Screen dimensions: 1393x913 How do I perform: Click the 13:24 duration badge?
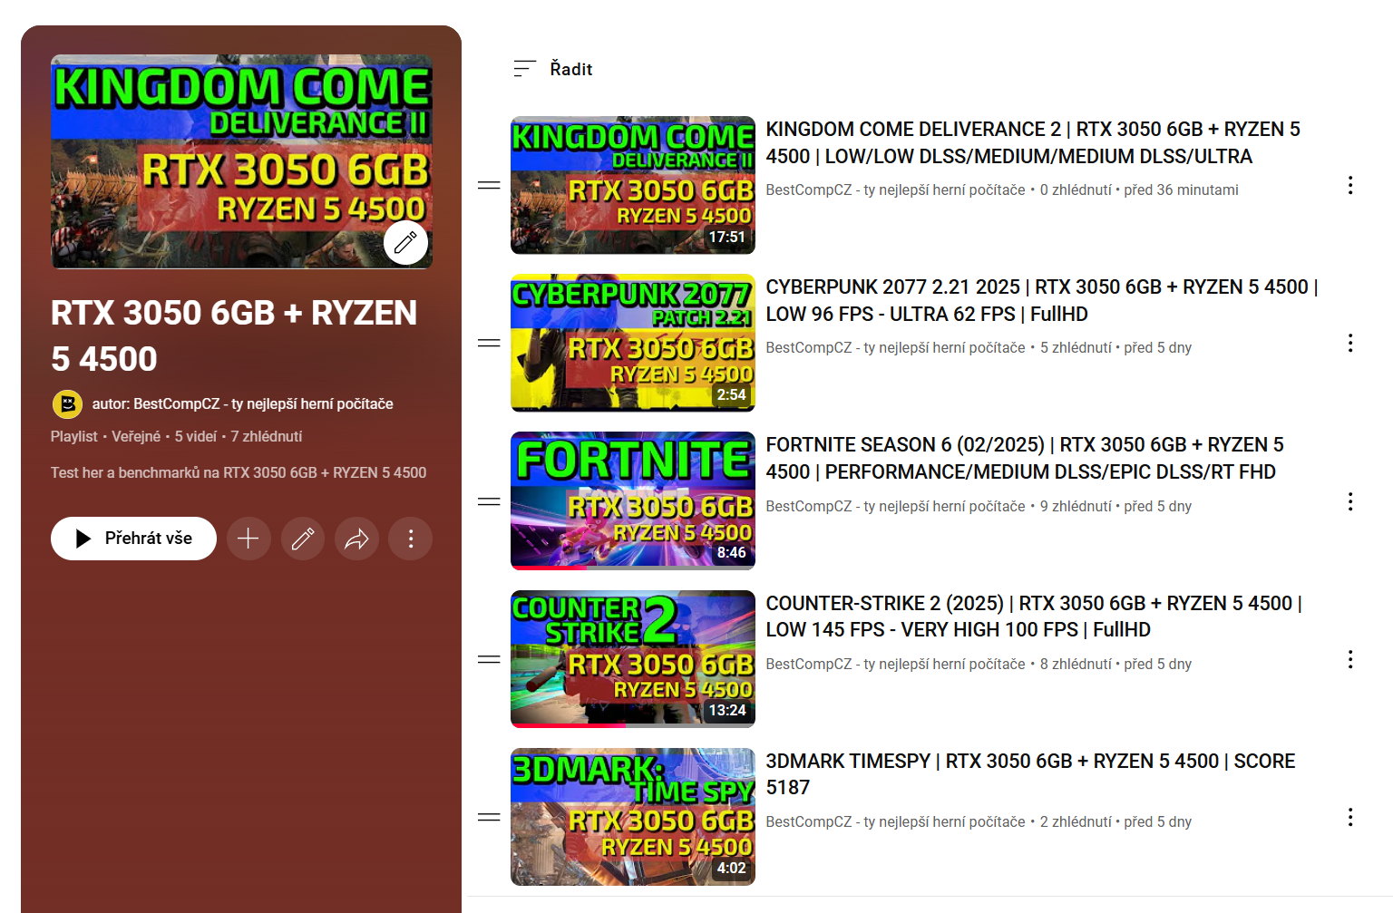(x=726, y=710)
